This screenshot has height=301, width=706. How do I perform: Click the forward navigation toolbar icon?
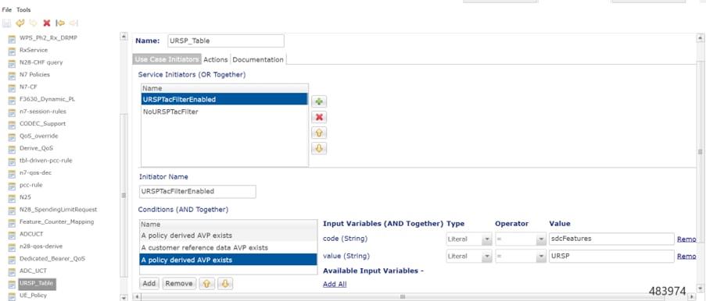(73, 23)
